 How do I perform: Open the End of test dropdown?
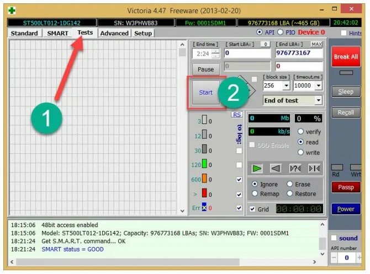tap(319, 100)
